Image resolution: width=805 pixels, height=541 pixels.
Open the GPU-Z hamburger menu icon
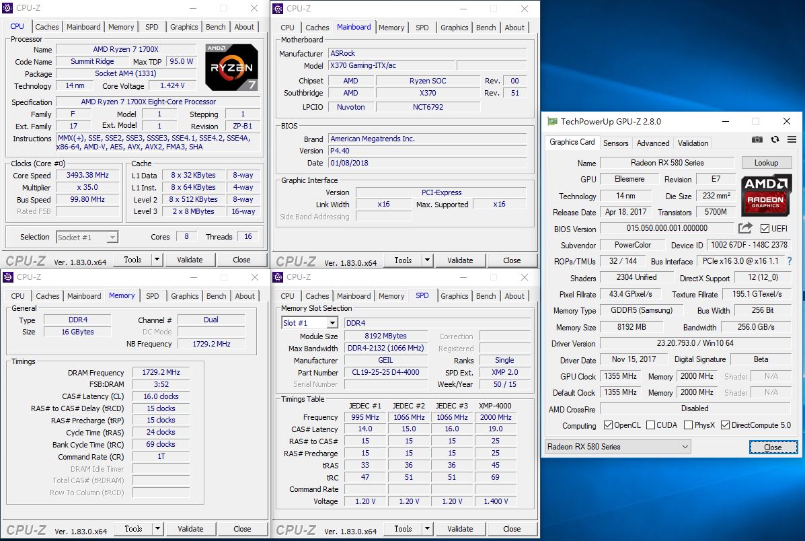tap(792, 140)
